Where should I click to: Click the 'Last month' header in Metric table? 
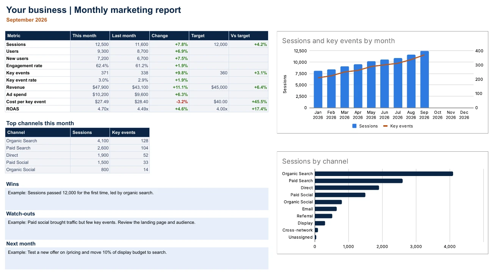130,36
